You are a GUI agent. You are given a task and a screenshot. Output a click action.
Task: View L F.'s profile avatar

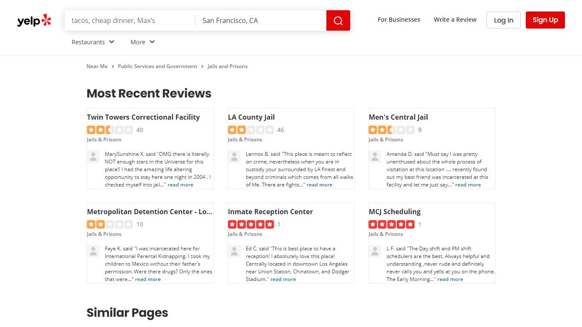pos(375,251)
